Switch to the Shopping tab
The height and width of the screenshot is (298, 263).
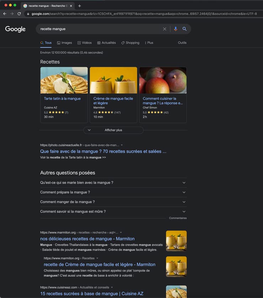130,43
